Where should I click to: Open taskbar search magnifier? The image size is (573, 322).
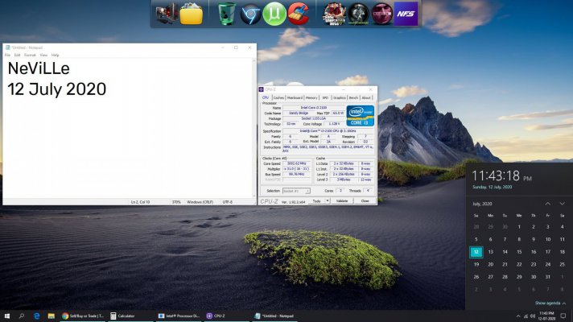(x=22, y=316)
